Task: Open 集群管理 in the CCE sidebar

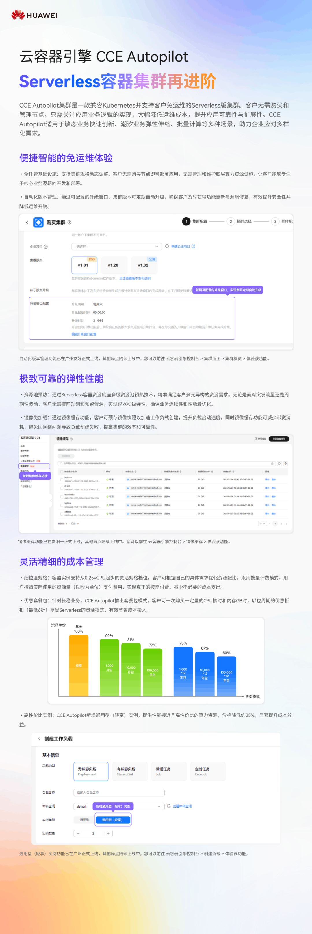Action: (25, 451)
